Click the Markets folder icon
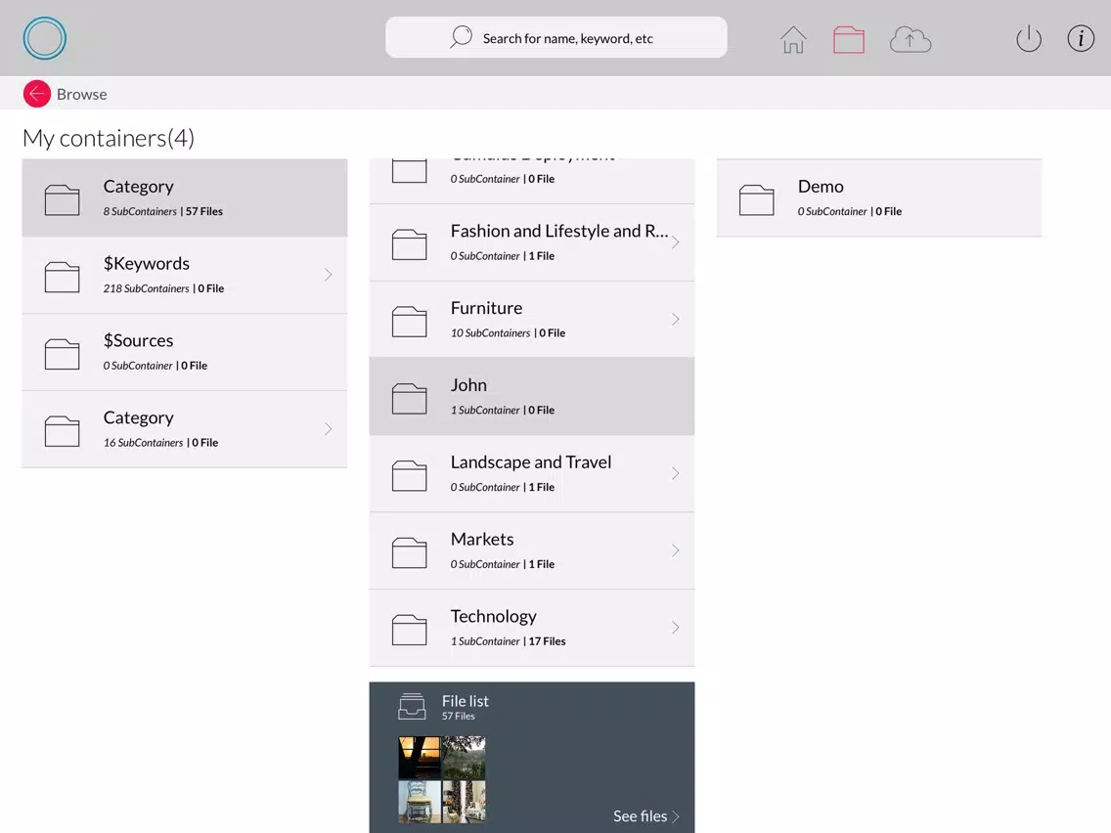 (410, 552)
